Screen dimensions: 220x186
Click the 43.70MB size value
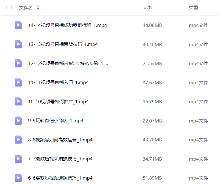tap(152, 140)
